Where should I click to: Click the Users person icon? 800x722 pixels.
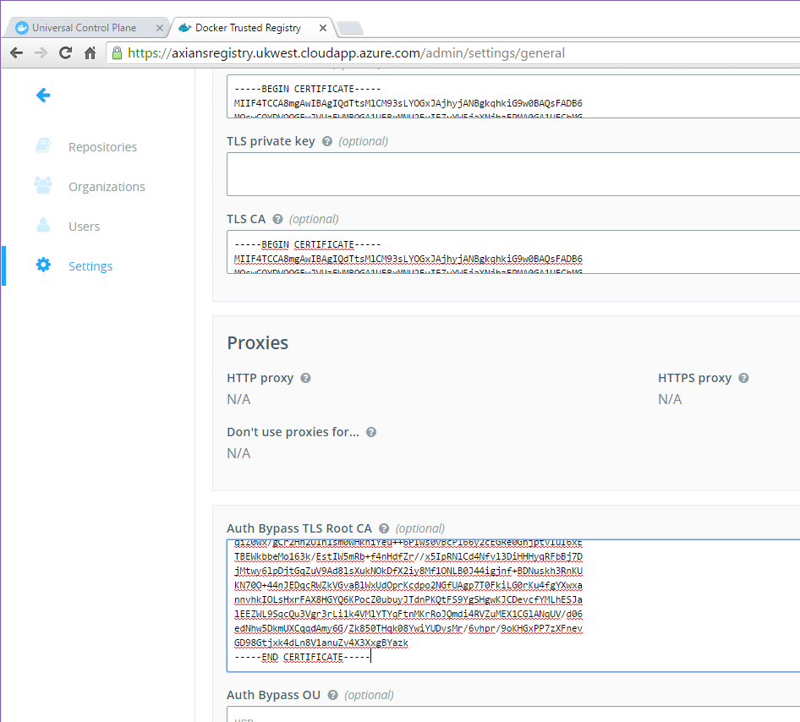click(x=43, y=226)
